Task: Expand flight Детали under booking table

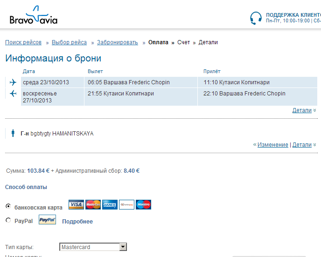Action: (302, 110)
